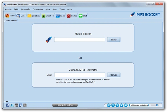Click the MySpace share icon
The height and width of the screenshot is (112, 167).
pyautogui.click(x=21, y=105)
